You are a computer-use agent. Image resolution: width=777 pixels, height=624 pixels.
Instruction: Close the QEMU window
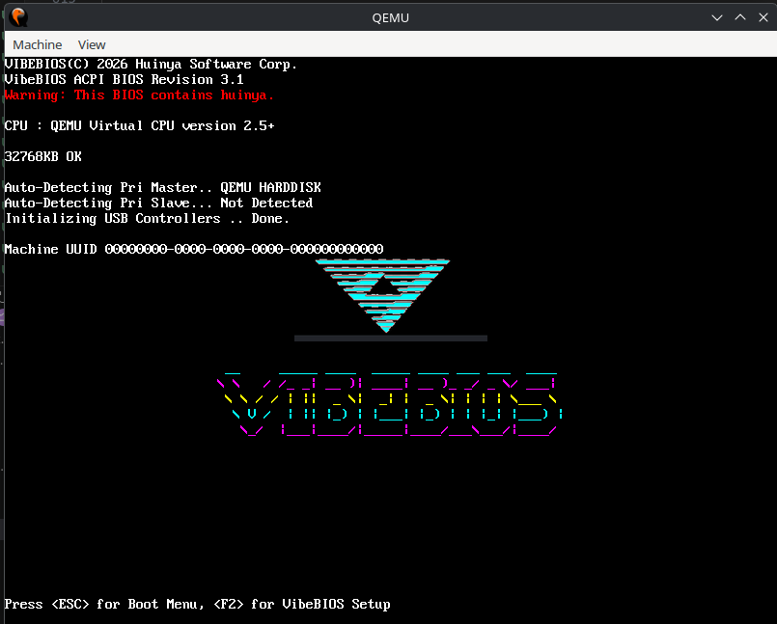[x=763, y=17]
